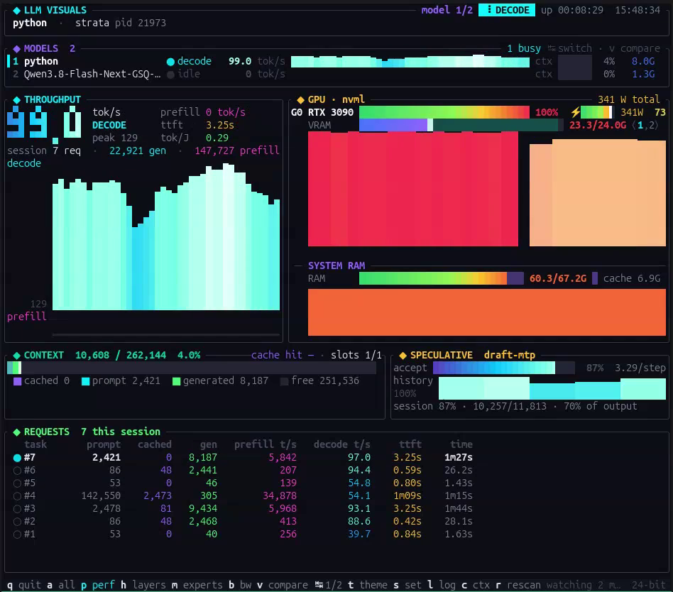Click the CONTEXT header diamond icon

(x=16, y=356)
